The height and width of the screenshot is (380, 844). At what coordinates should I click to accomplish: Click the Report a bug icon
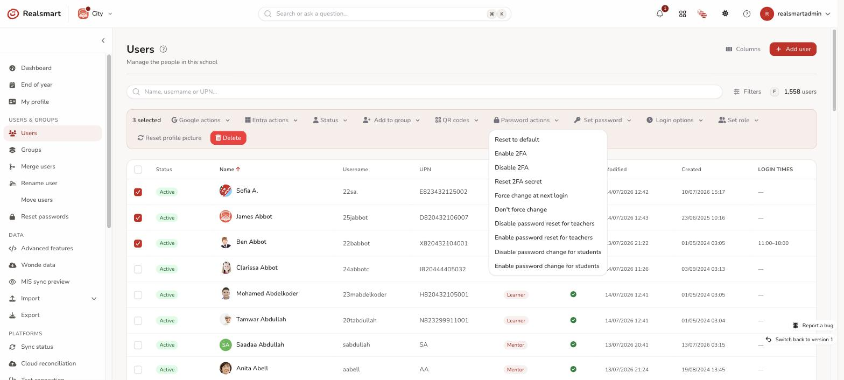pyautogui.click(x=796, y=325)
